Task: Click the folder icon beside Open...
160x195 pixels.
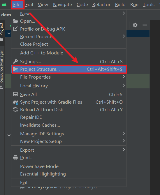Action: [x=15, y=21]
